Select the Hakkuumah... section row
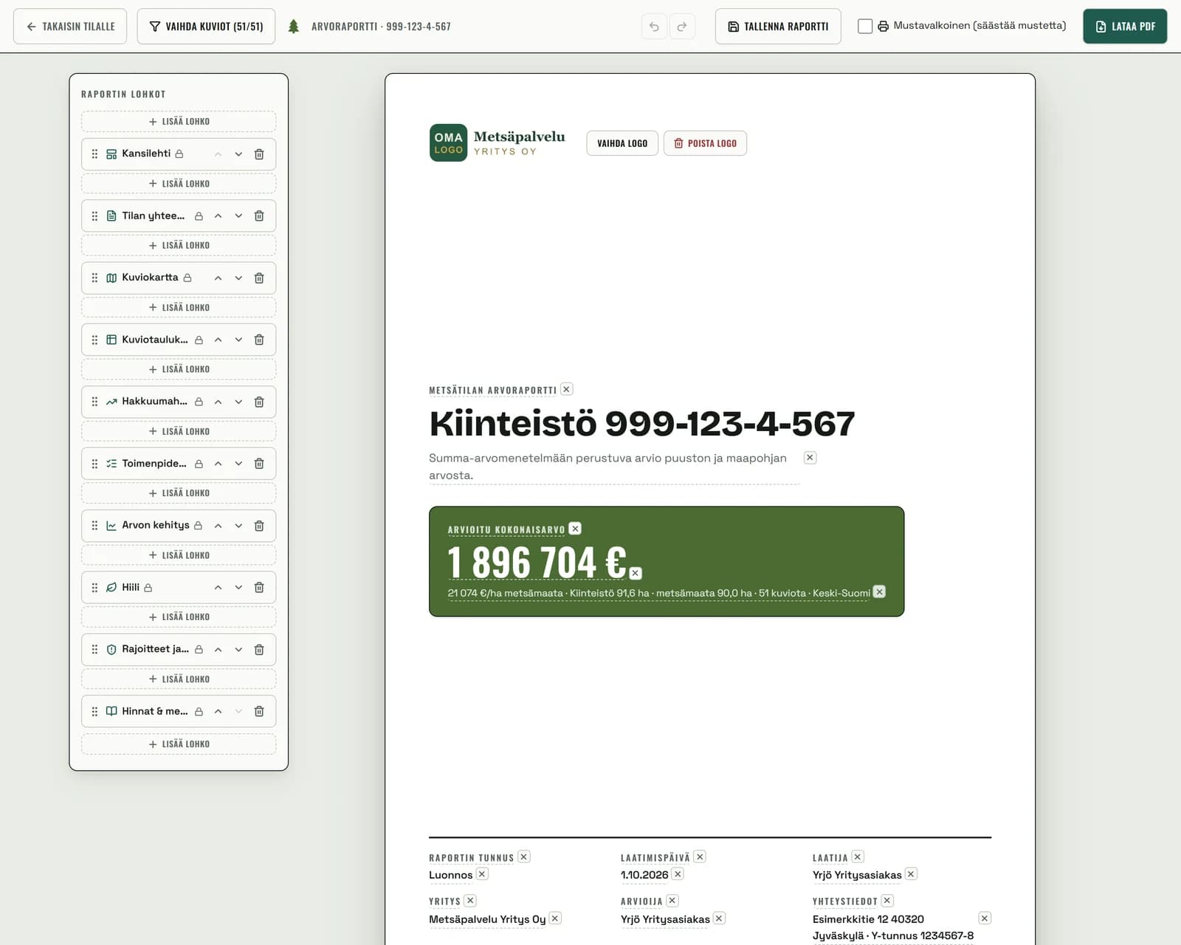This screenshot has width=1181, height=945. [179, 402]
